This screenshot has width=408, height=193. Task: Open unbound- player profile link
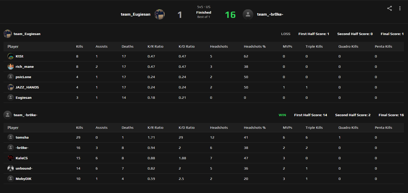24,168
